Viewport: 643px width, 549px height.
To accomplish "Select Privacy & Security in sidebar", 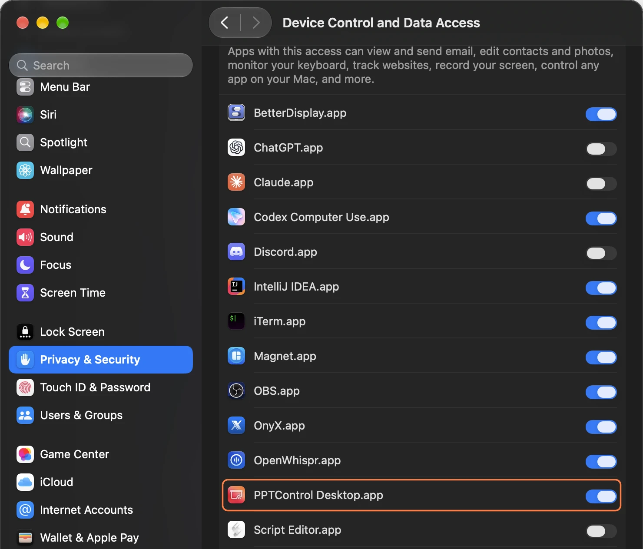I will point(101,360).
